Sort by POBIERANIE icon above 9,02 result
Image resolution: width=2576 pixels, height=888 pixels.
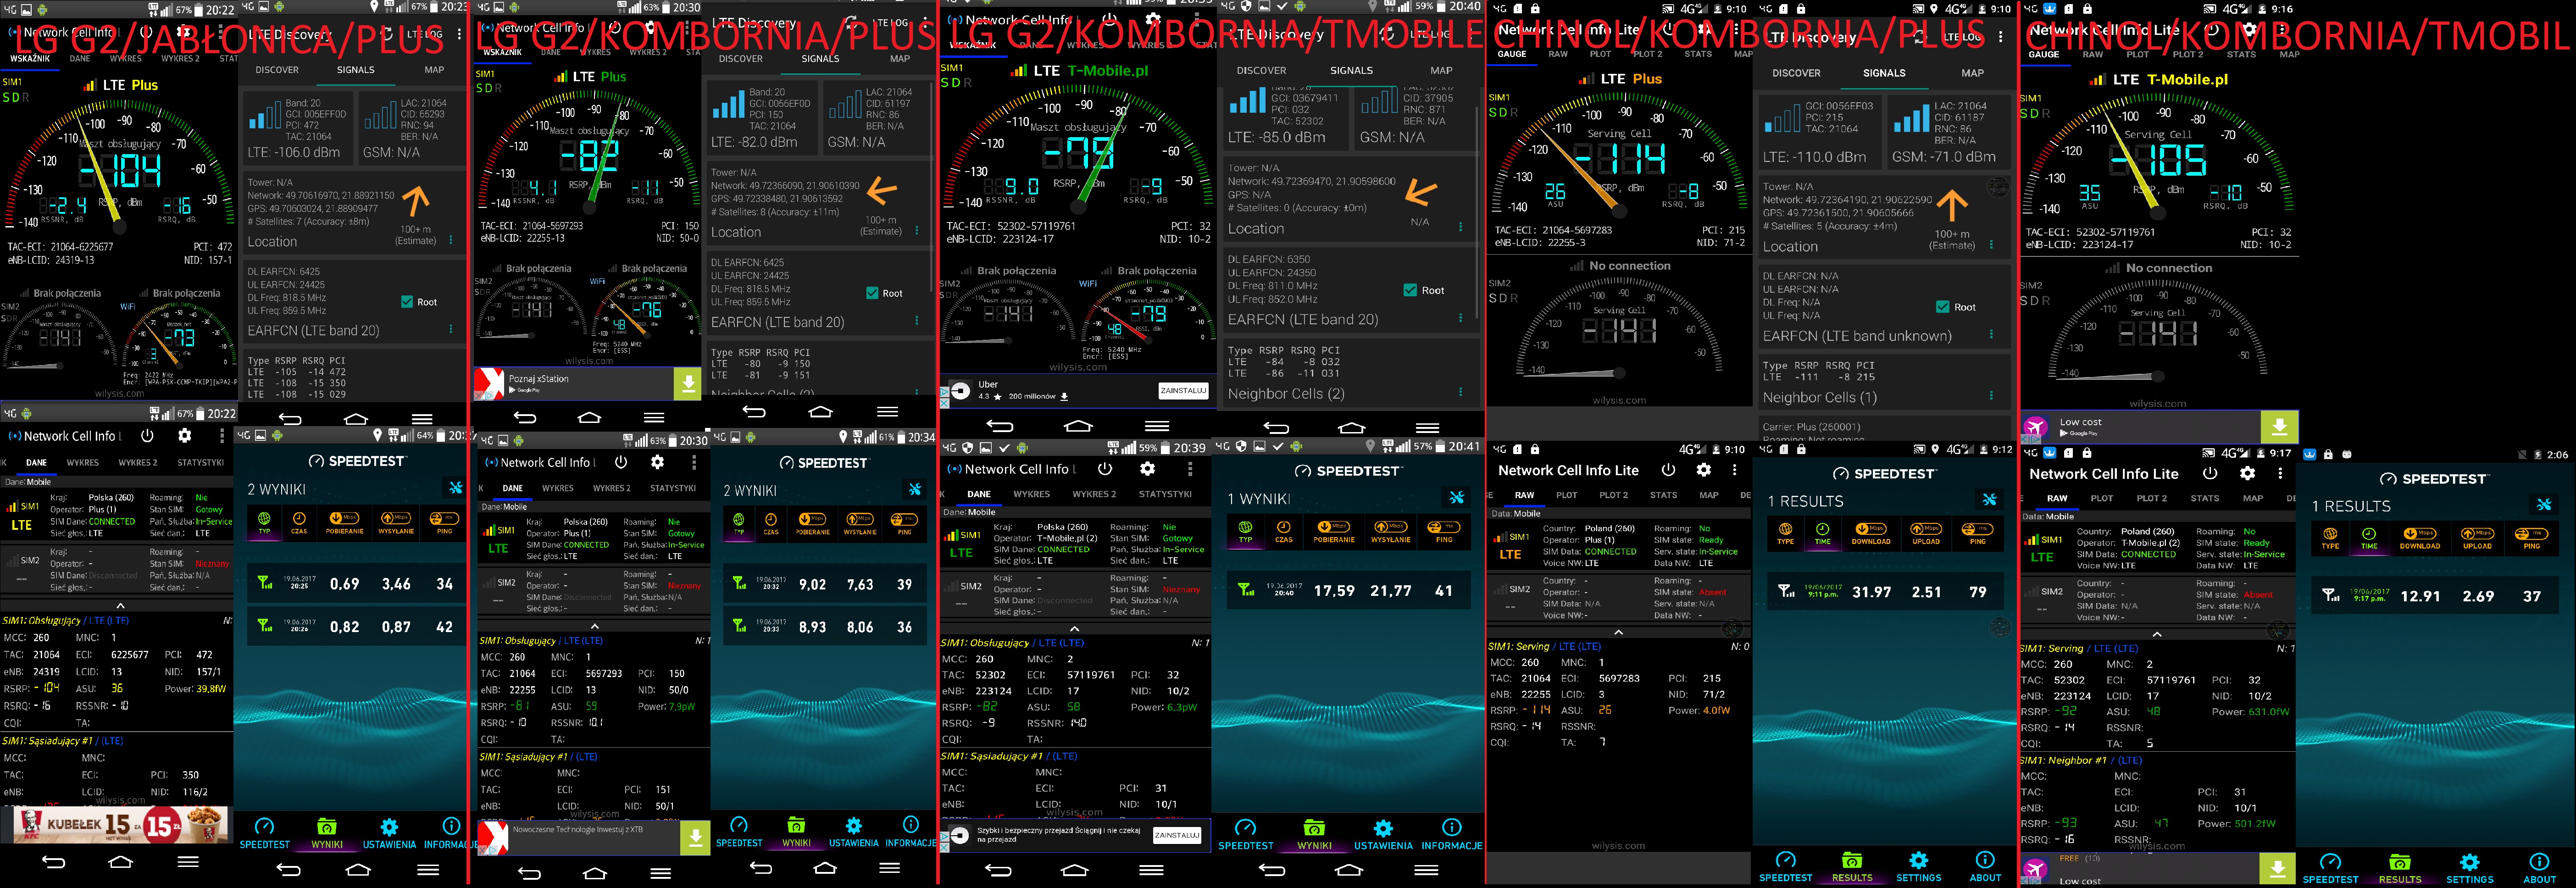point(813,523)
